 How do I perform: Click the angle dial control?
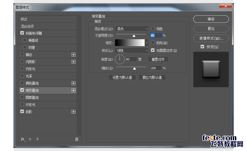coord(120,59)
